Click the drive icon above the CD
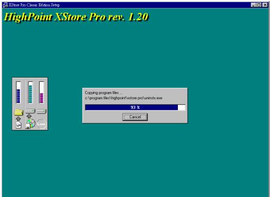The image size is (270, 197). pyautogui.click(x=30, y=111)
